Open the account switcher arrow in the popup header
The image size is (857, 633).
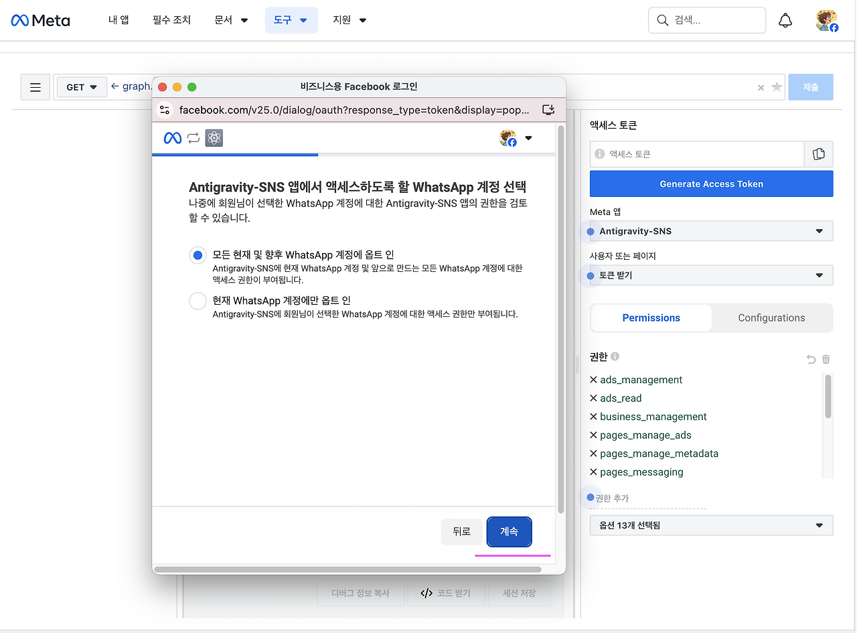coord(529,139)
